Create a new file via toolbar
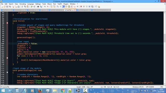 [2, 7]
